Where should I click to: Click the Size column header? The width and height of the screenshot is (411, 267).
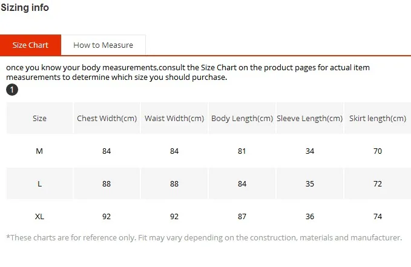tap(39, 118)
